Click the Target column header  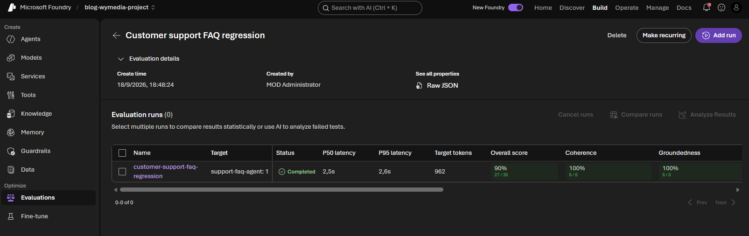click(219, 153)
